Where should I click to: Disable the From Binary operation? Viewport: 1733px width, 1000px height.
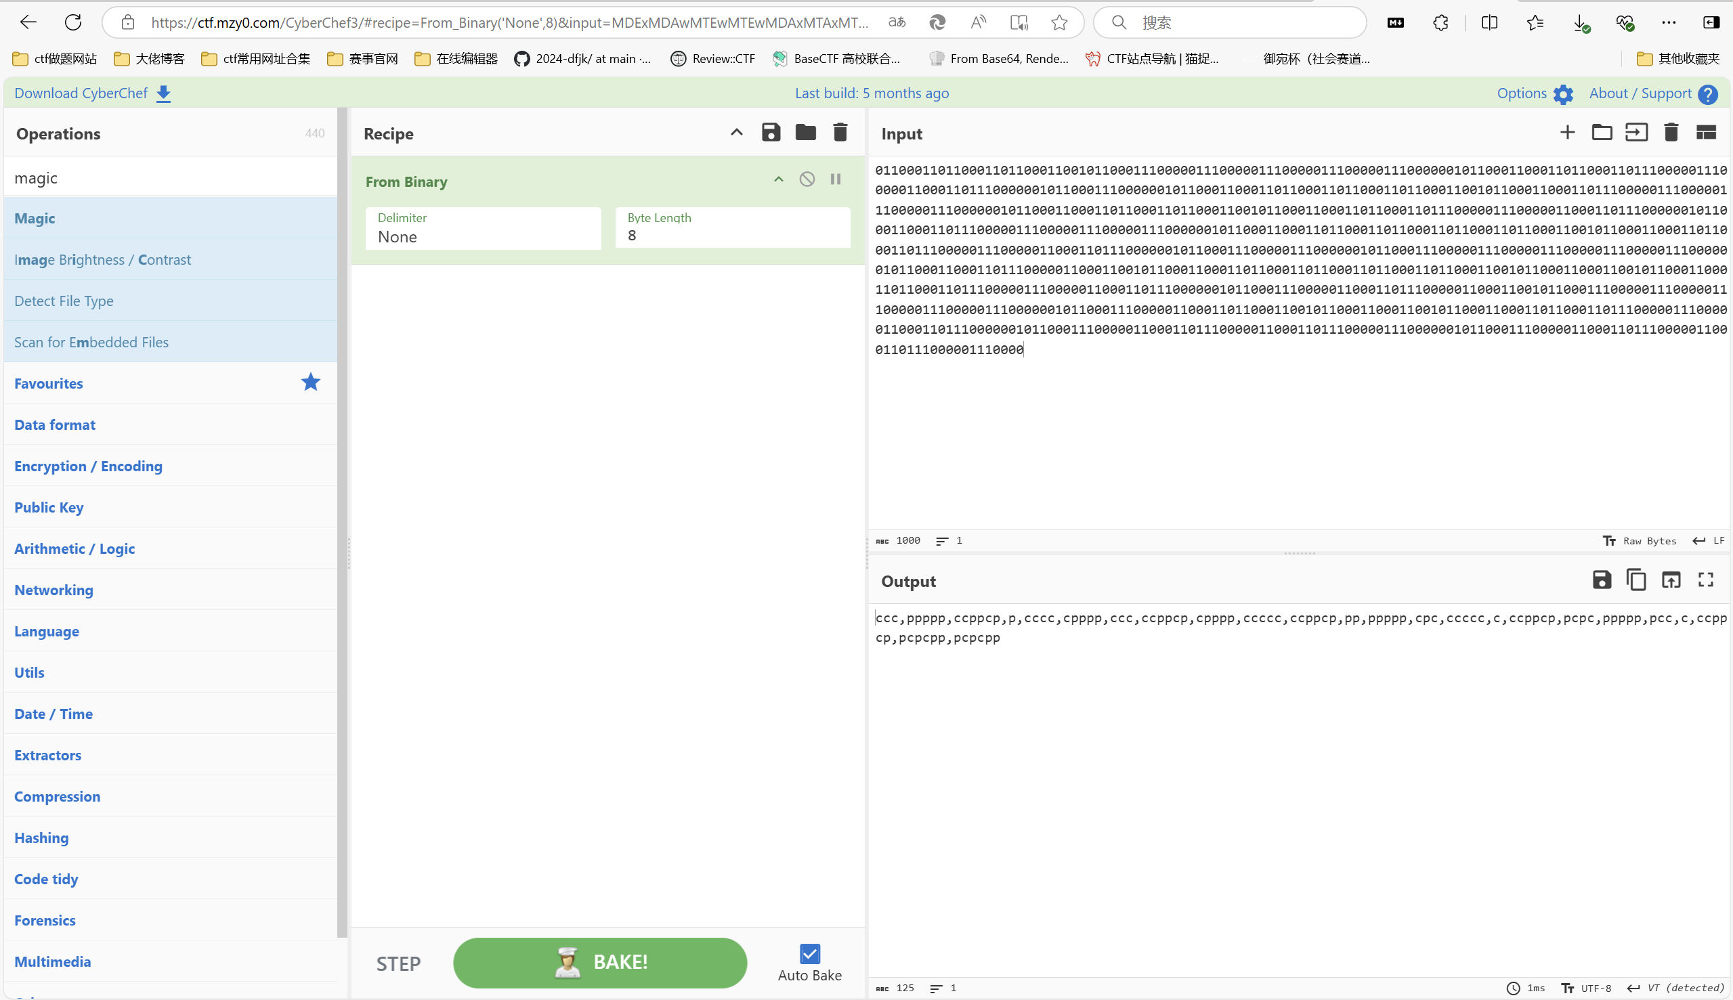[807, 180]
